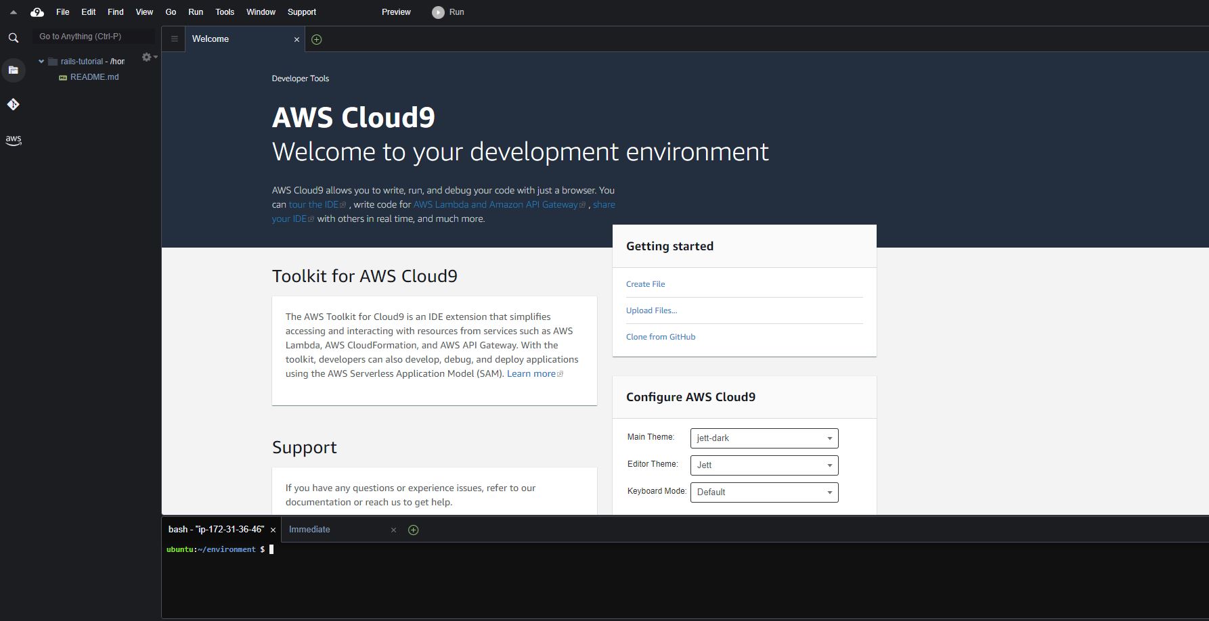This screenshot has width=1209, height=621.
Task: Open the Tools menu
Action: (x=224, y=12)
